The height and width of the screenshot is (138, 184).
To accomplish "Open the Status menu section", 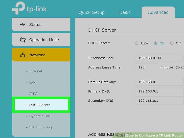I will [41, 25].
